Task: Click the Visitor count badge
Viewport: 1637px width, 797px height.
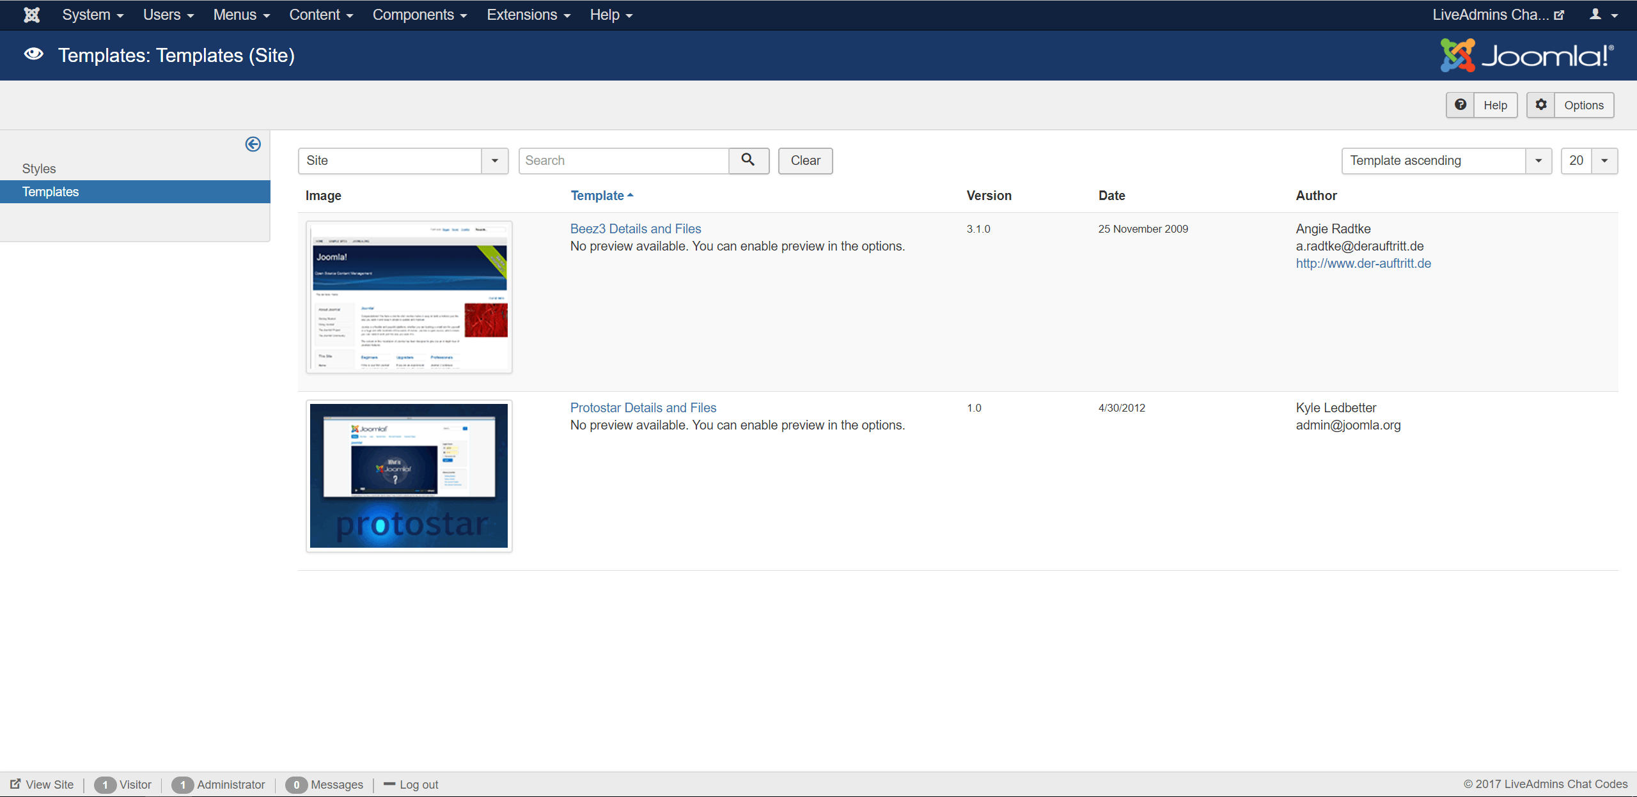Action: [x=105, y=785]
